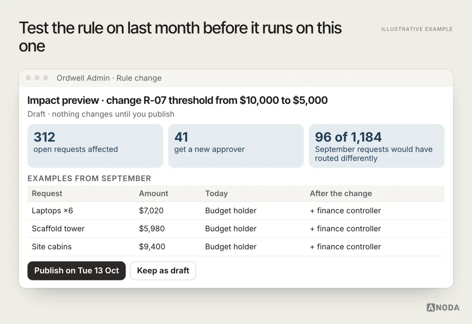
Task: Select the Site cabins request
Action: (x=236, y=247)
